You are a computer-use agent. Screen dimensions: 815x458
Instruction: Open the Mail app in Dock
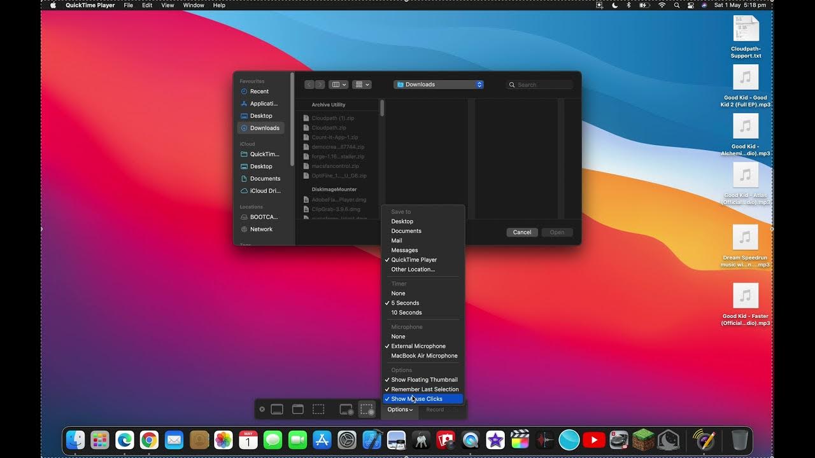click(174, 440)
